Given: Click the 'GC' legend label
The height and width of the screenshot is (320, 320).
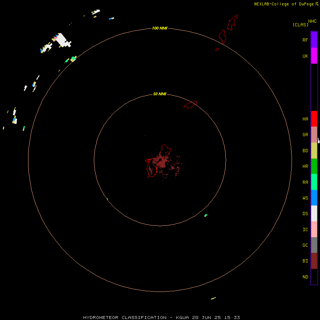Looking at the screenshot, I should (x=305, y=245).
